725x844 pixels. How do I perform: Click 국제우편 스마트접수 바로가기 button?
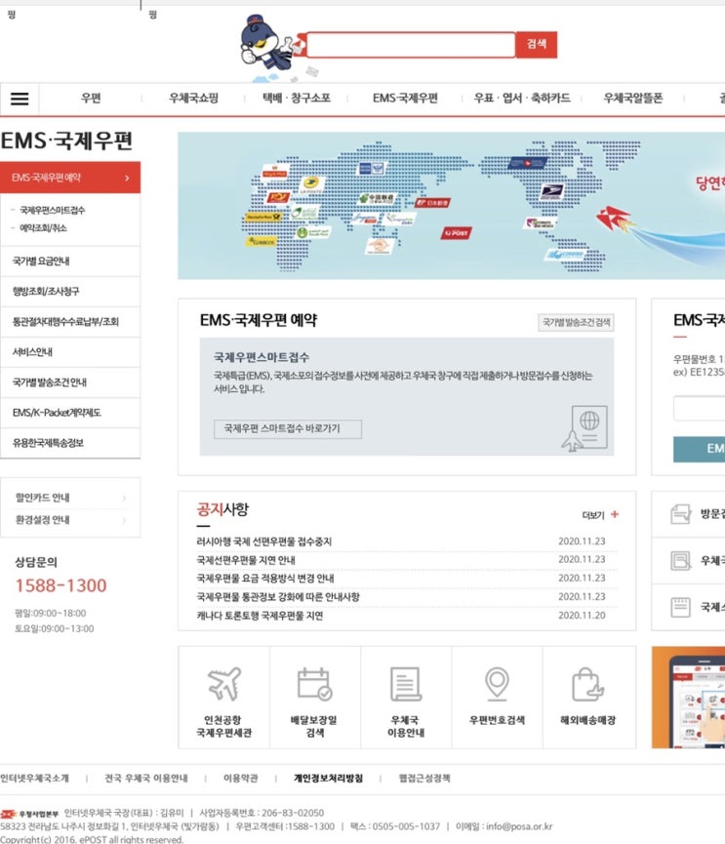[x=288, y=429]
